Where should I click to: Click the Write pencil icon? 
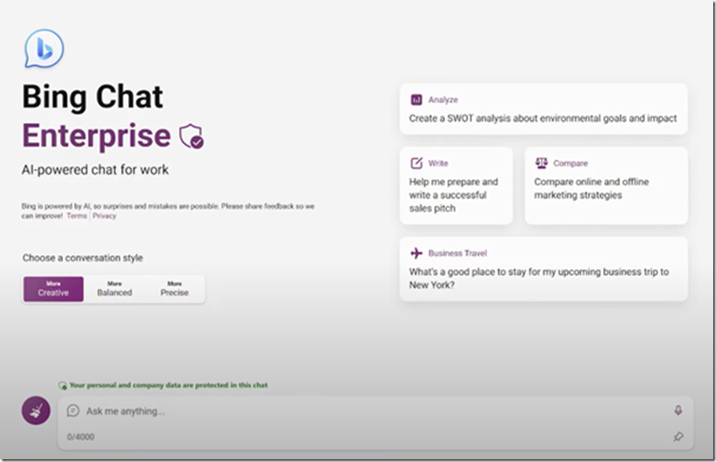(417, 163)
